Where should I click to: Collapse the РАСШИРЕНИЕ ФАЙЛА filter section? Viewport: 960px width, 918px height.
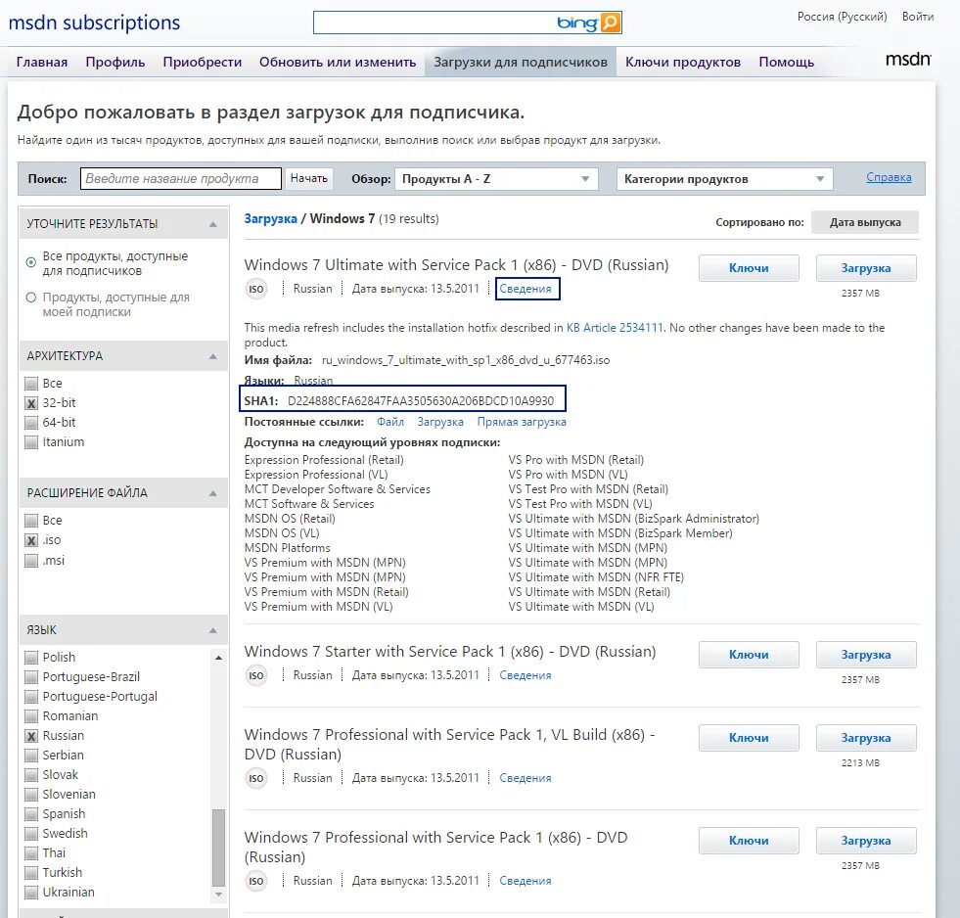[213, 493]
